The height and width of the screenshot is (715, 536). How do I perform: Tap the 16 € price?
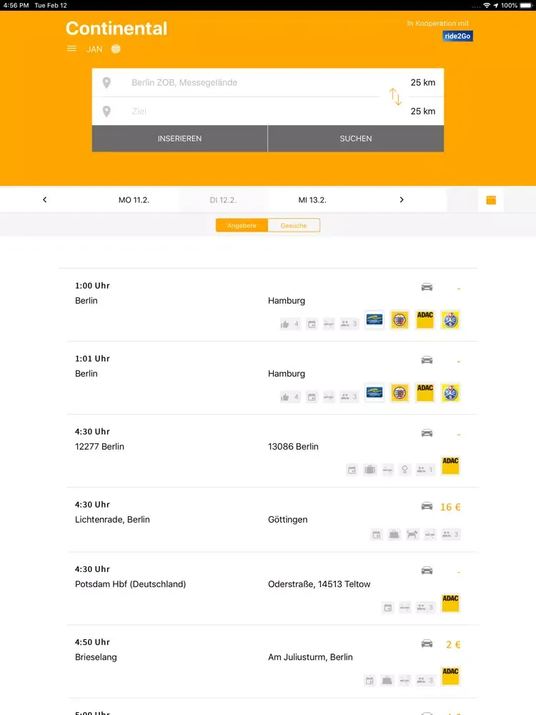tap(450, 507)
